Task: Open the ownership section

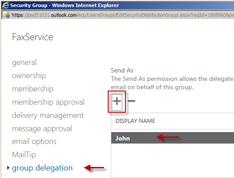Action: 29,76
